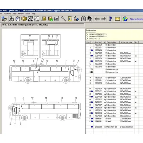Select the 860x2090 mm side window row
The width and height of the screenshot is (143, 143).
point(114,116)
